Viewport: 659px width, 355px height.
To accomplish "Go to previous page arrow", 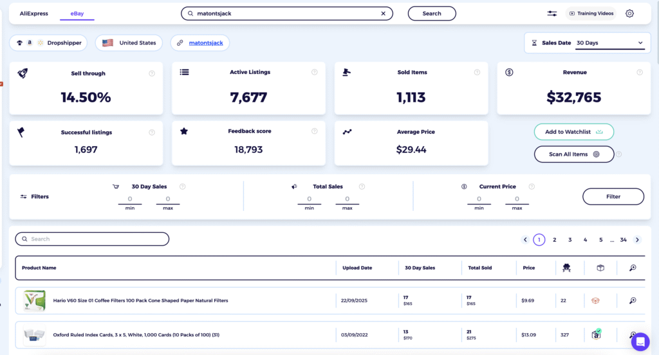I will pyautogui.click(x=525, y=240).
